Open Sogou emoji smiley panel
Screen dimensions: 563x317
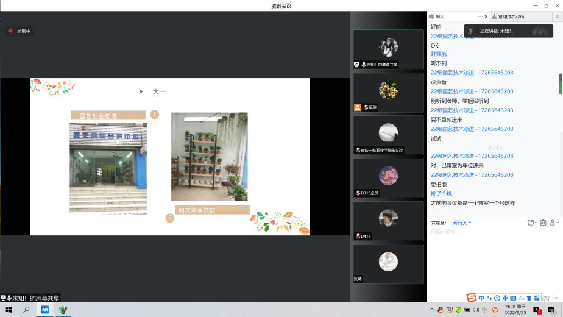click(x=497, y=297)
